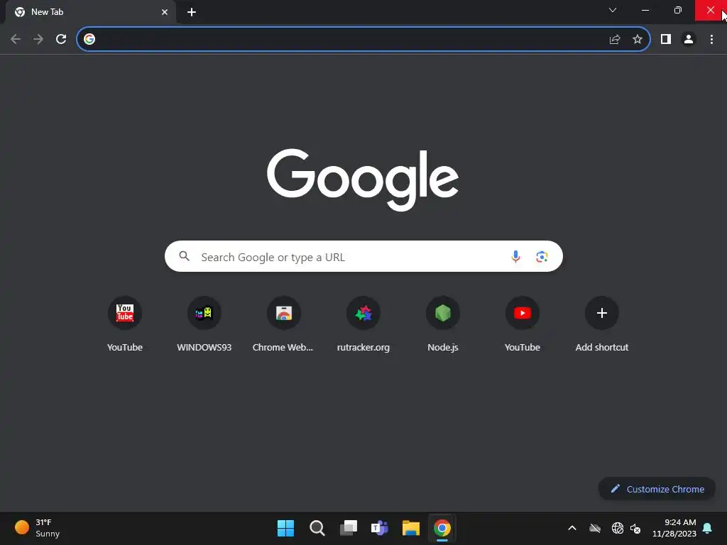Open the Windows Start menu
This screenshot has width=727, height=545.
285,528
